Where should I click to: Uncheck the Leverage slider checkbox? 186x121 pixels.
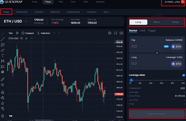click(184, 75)
